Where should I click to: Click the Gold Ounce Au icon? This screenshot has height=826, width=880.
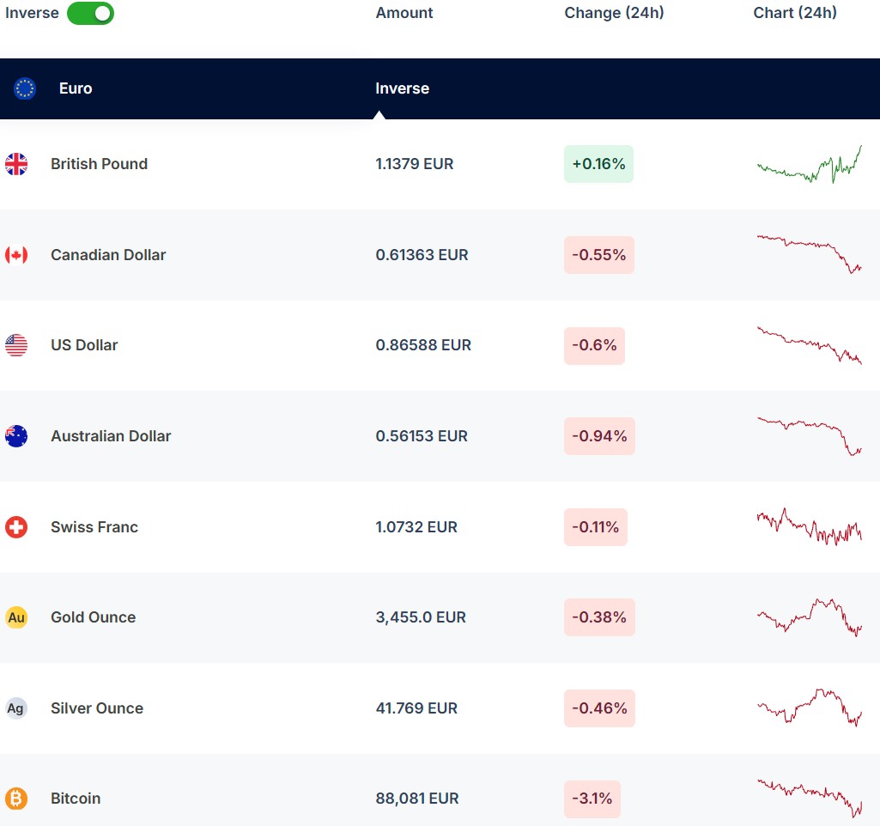coord(16,617)
